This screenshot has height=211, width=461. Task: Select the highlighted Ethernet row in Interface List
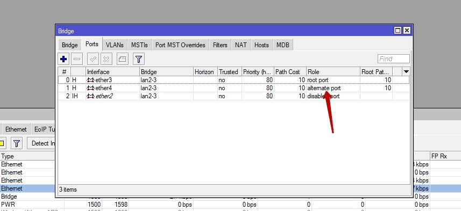[x=27, y=188]
